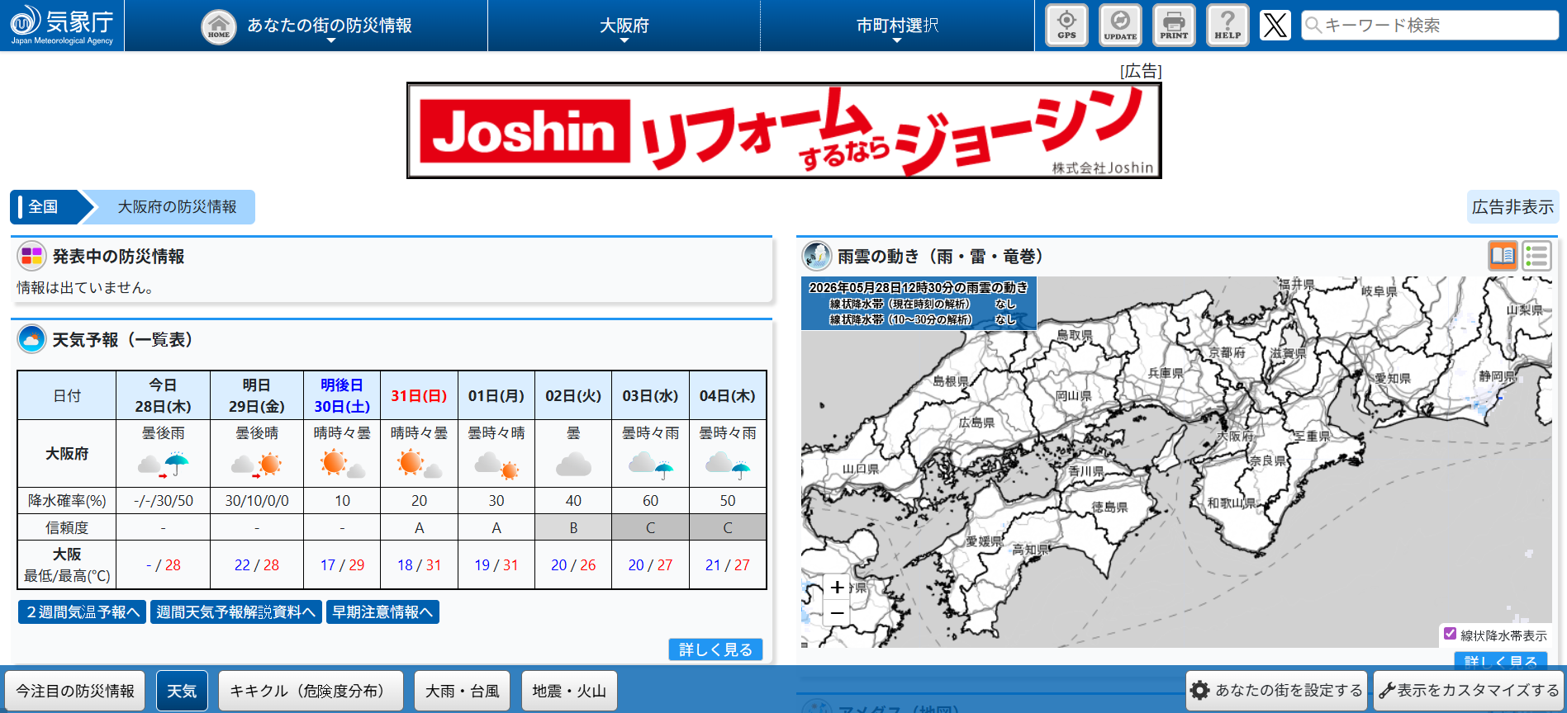Click the 04日(木) column header
The image size is (1567, 713).
pos(728,396)
